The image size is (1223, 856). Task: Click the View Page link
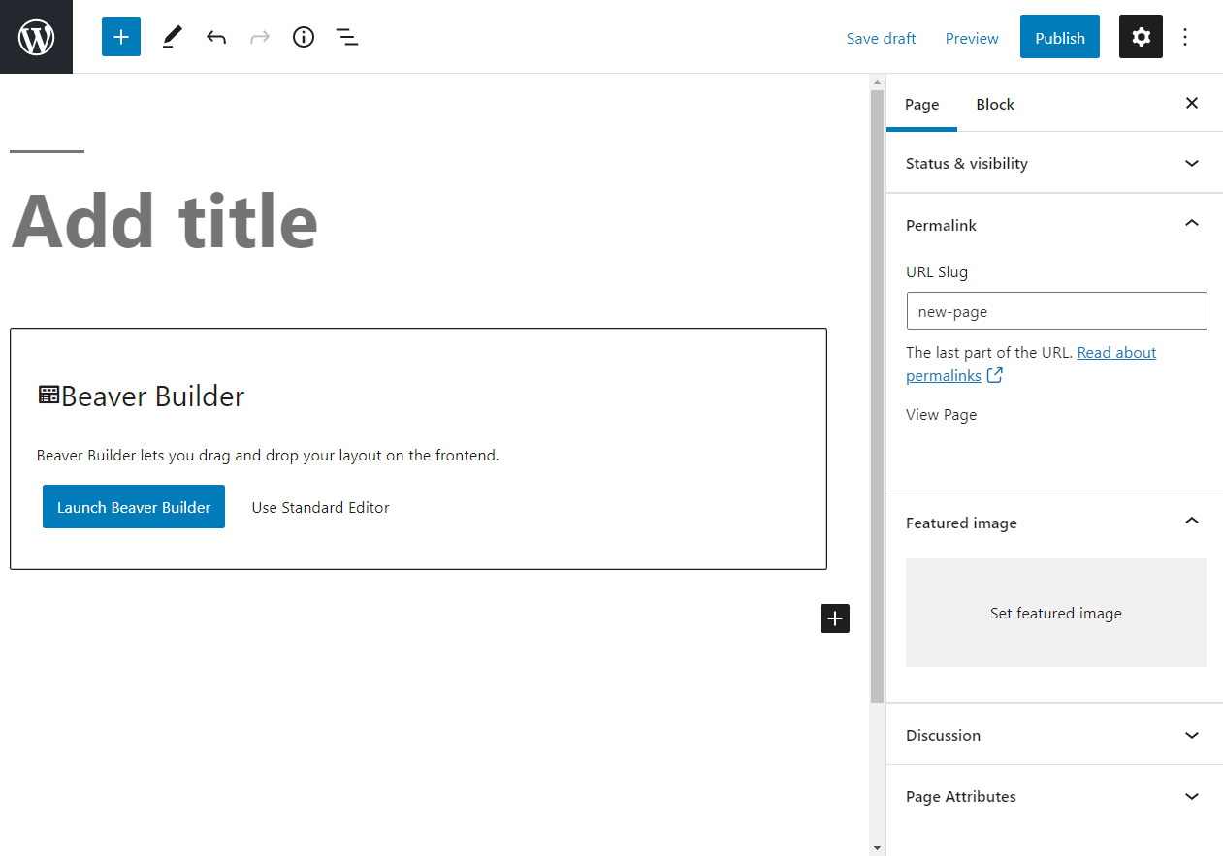pyautogui.click(x=941, y=414)
